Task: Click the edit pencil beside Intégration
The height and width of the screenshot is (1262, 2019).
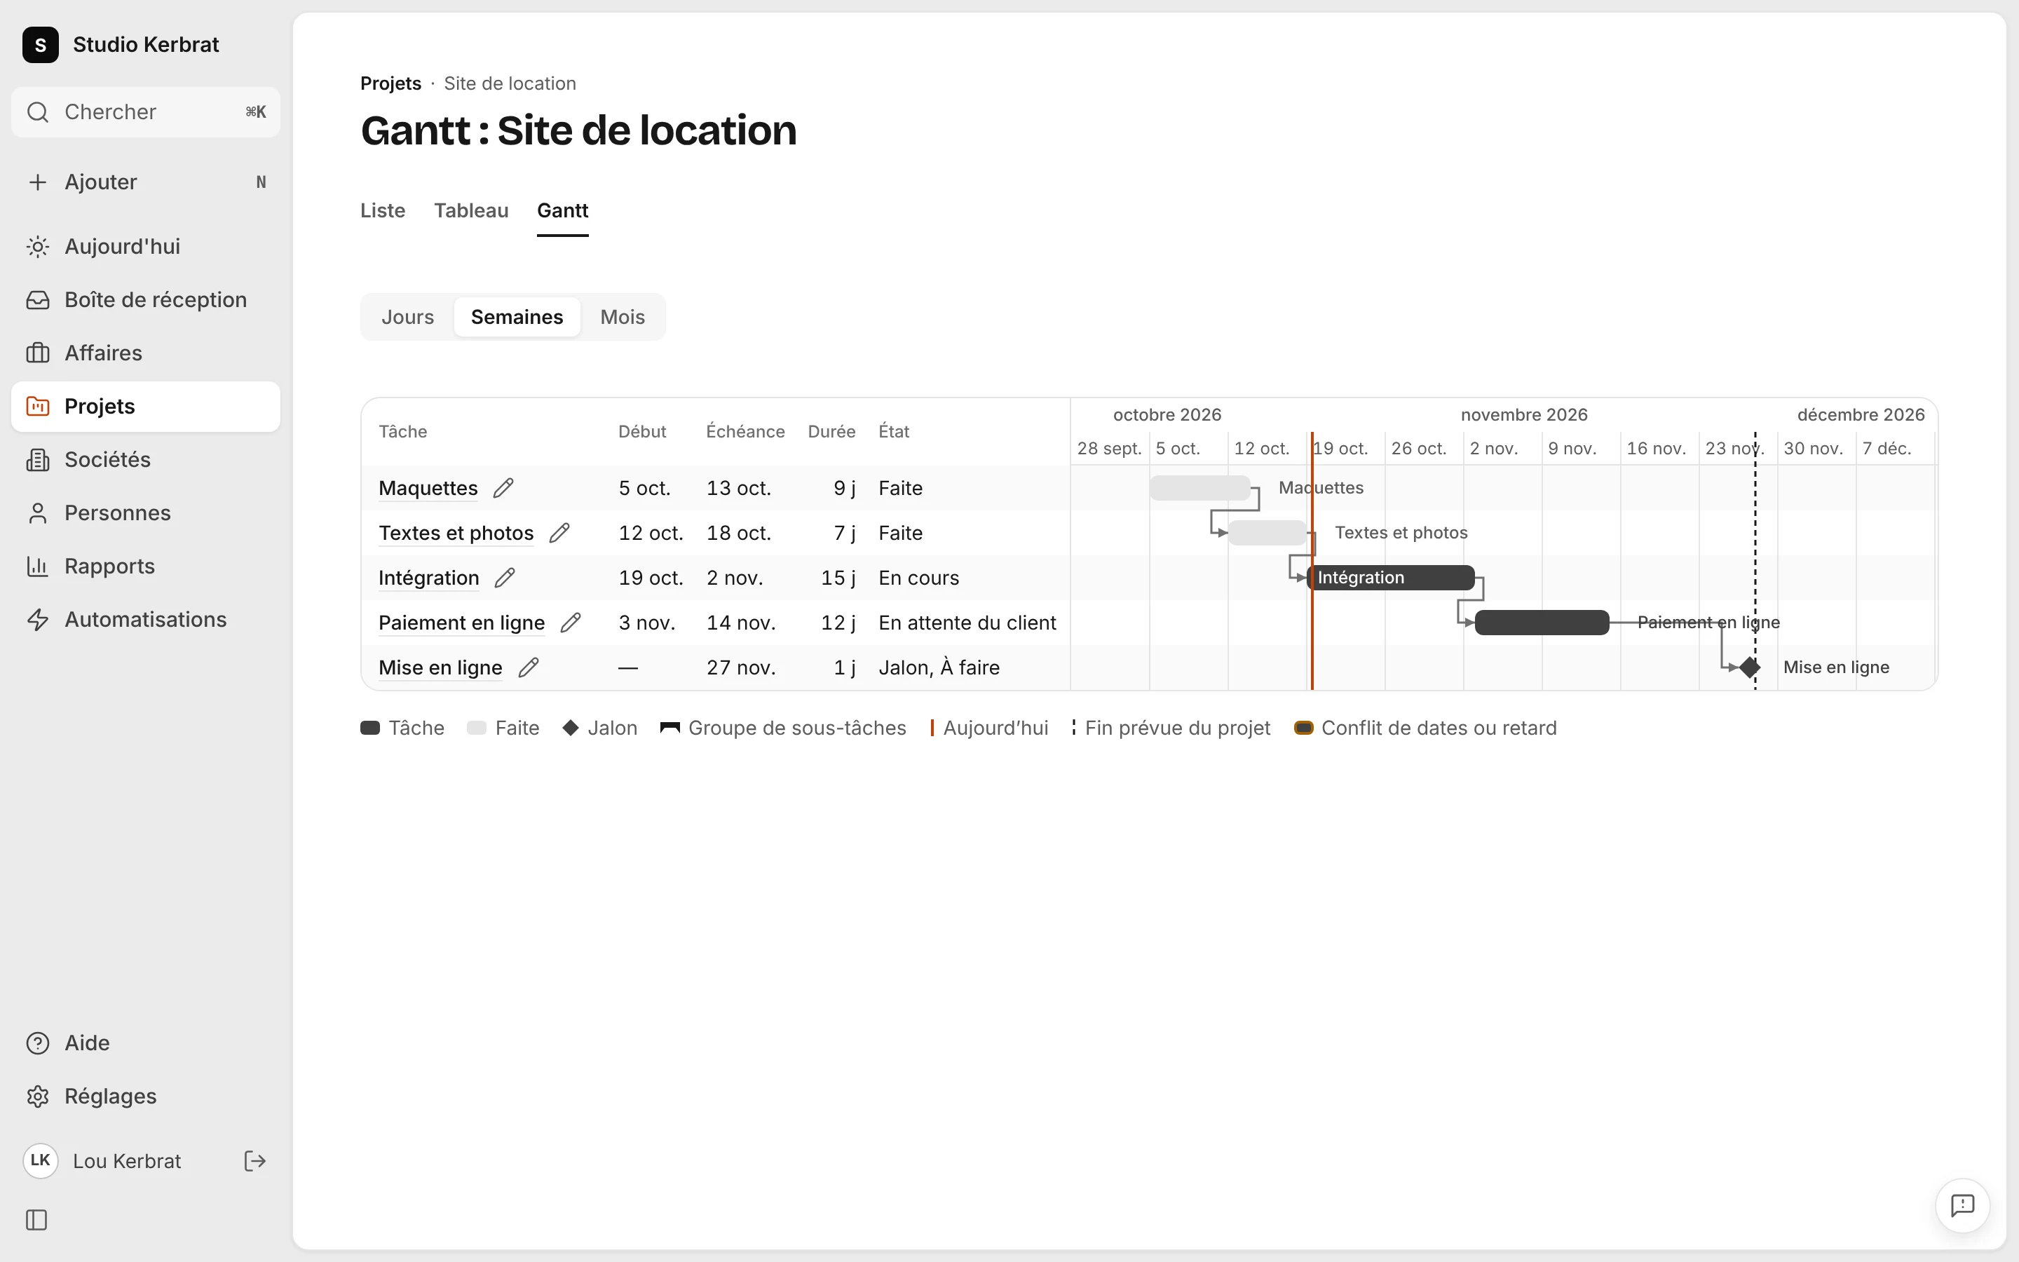Action: 505,578
